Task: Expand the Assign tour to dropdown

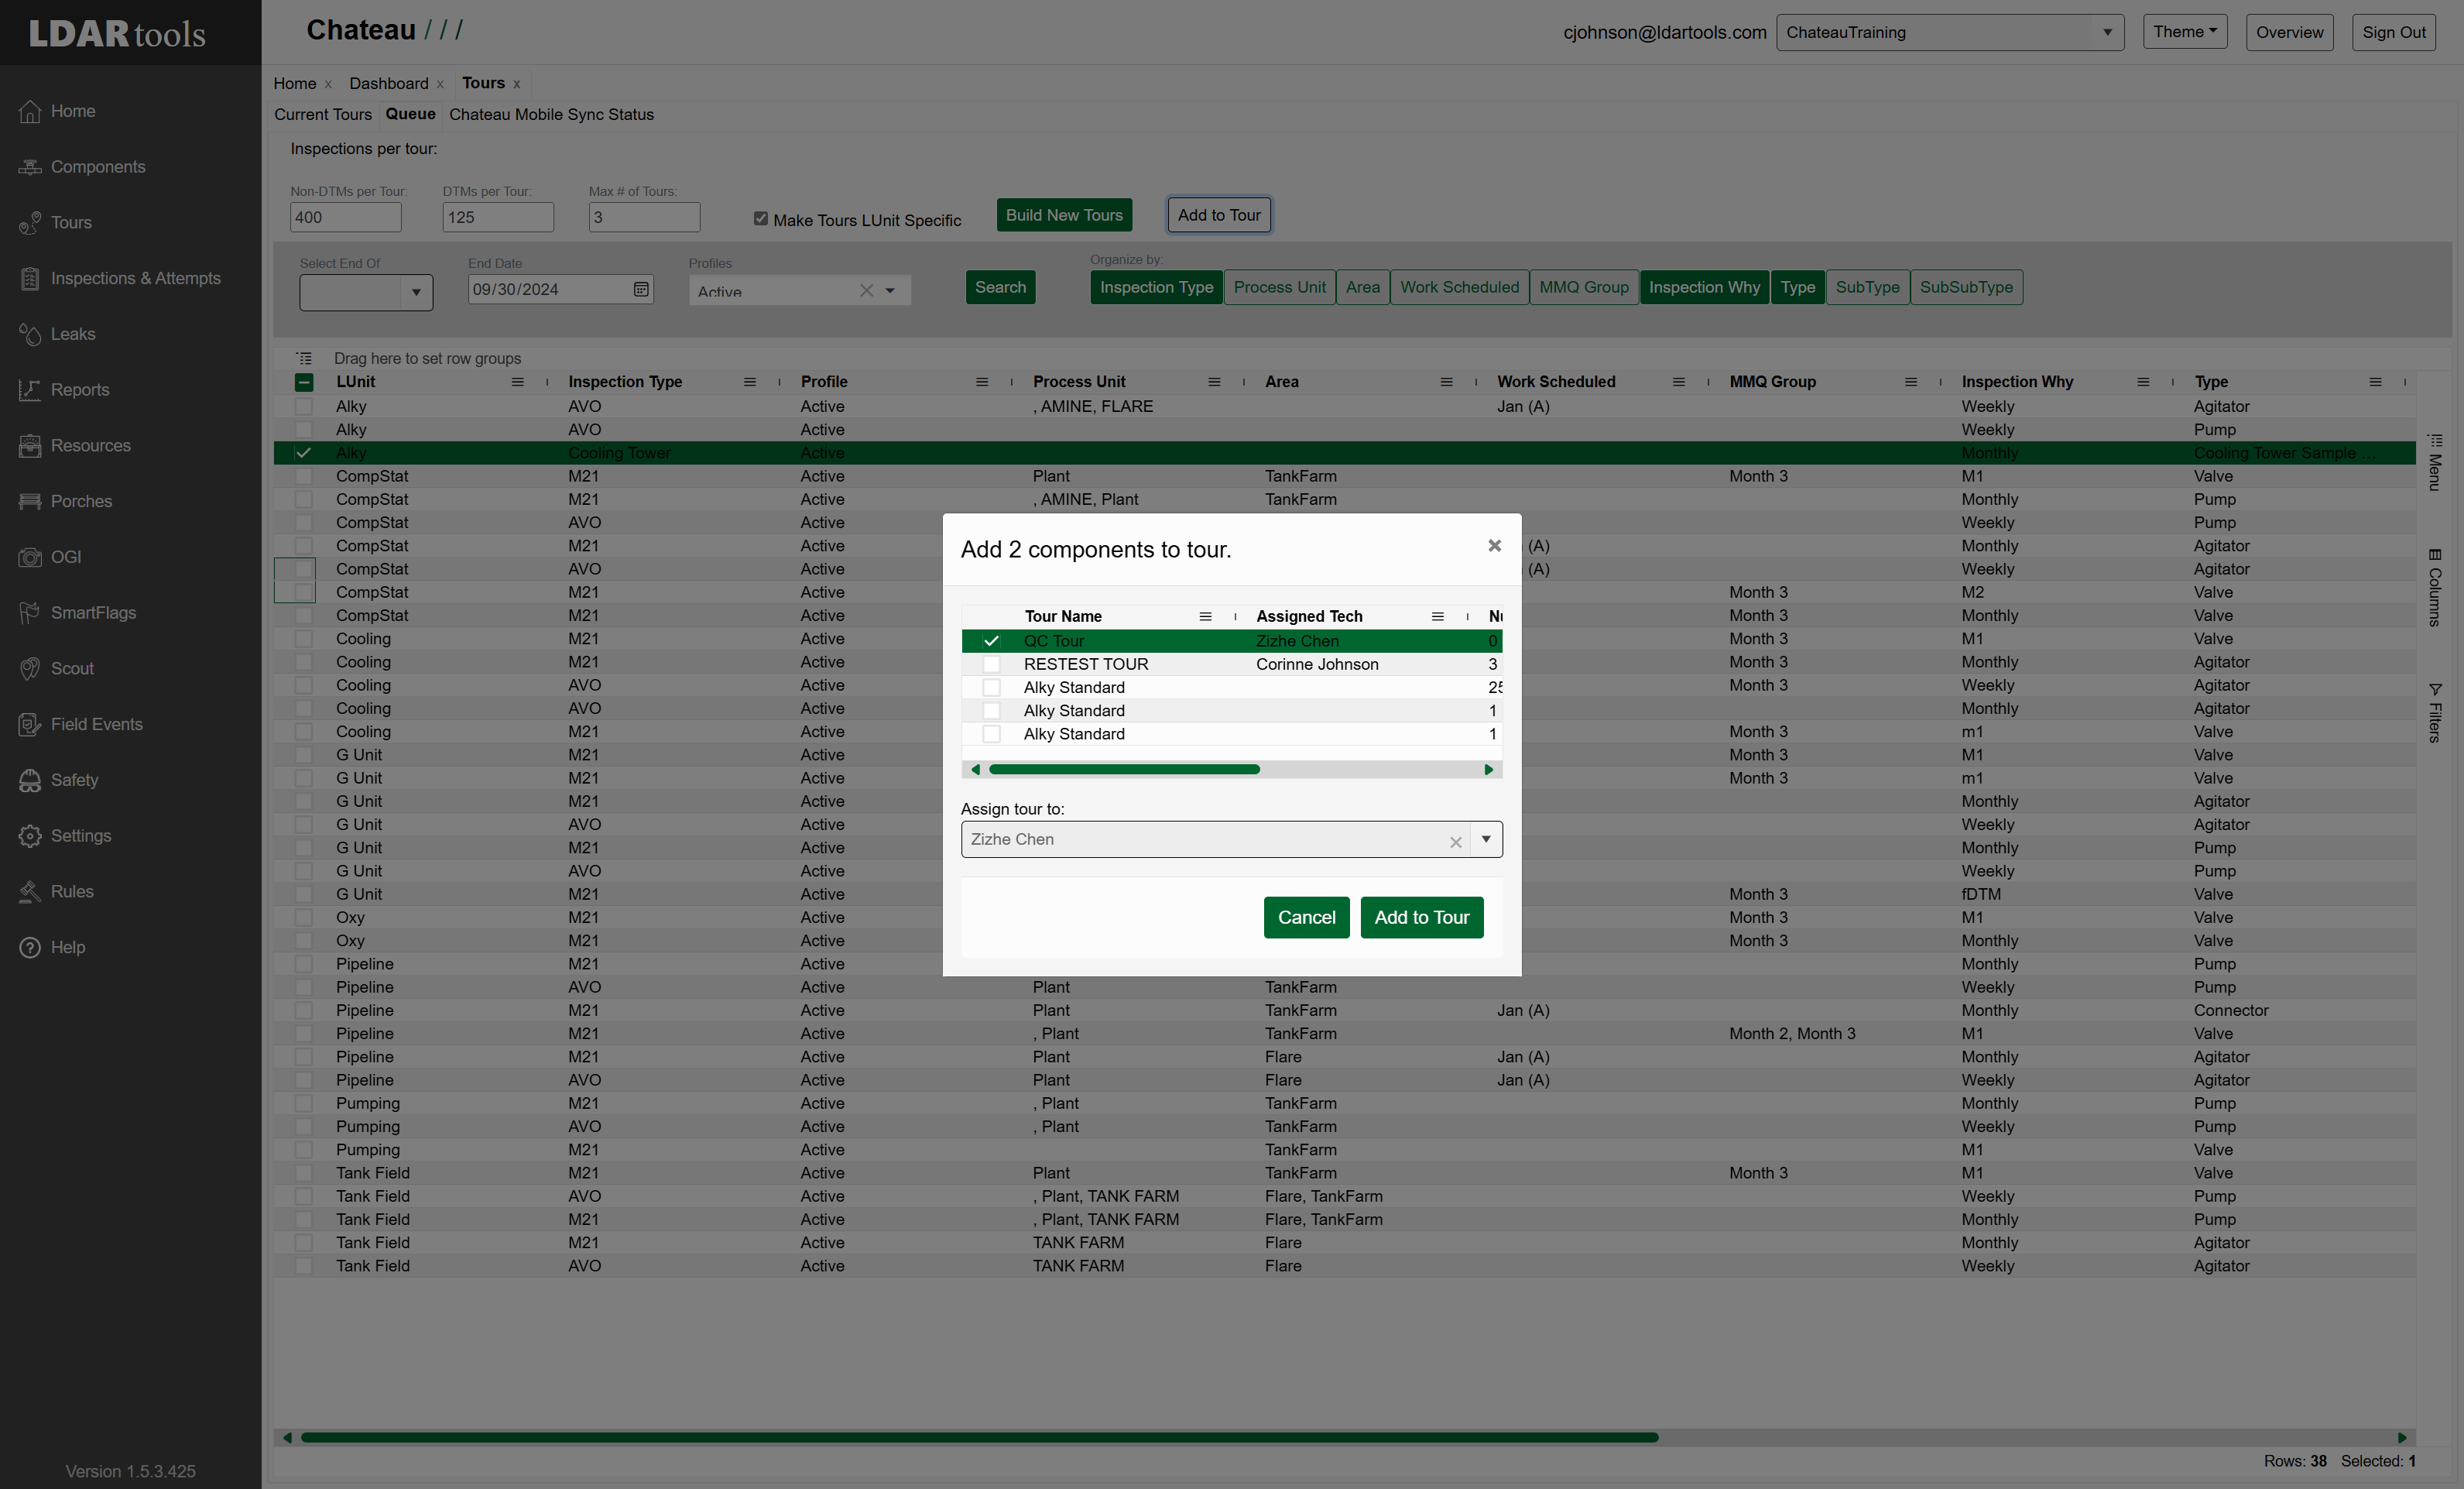Action: [x=1486, y=839]
